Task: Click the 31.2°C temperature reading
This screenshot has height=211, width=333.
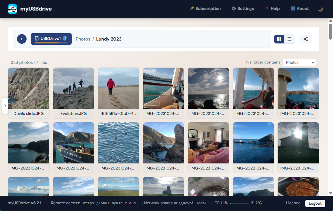Action: (256, 203)
